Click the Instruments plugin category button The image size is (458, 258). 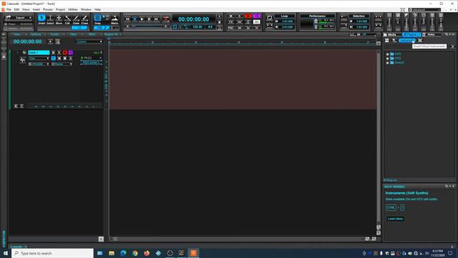pos(407,40)
